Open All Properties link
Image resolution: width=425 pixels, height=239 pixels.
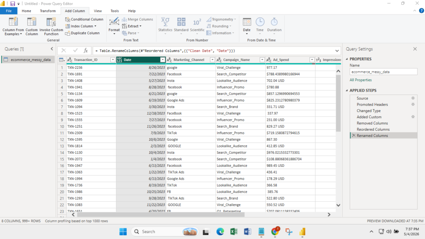361,80
